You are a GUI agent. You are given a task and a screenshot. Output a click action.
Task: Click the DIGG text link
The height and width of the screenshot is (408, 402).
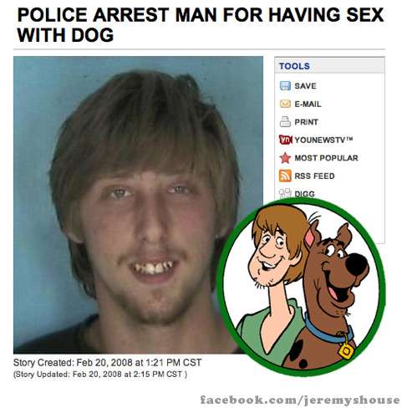(x=304, y=194)
